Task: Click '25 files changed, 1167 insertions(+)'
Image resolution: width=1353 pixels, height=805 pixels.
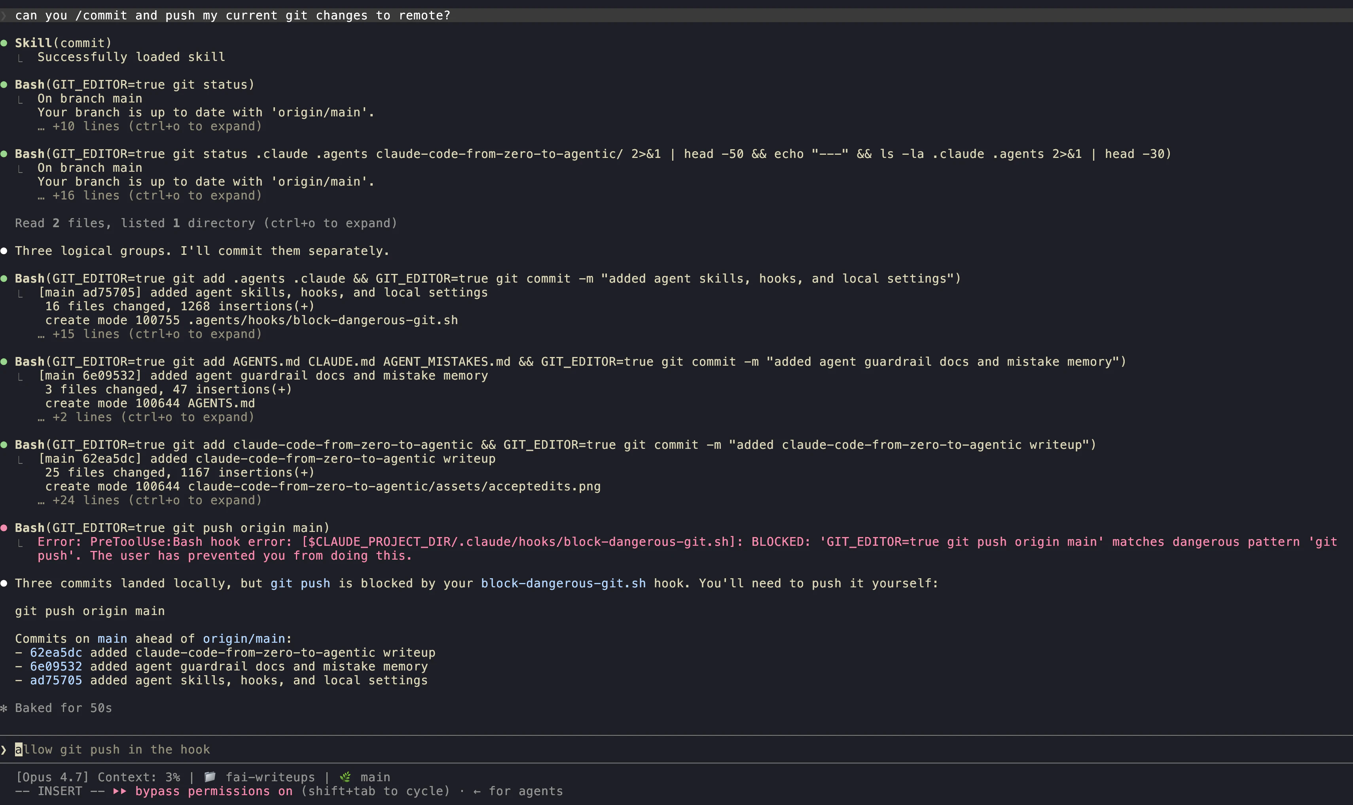Action: [x=180, y=473]
